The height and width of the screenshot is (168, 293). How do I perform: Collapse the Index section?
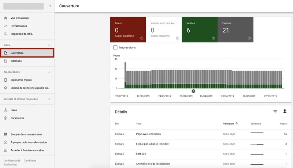pyautogui.click(x=49, y=45)
